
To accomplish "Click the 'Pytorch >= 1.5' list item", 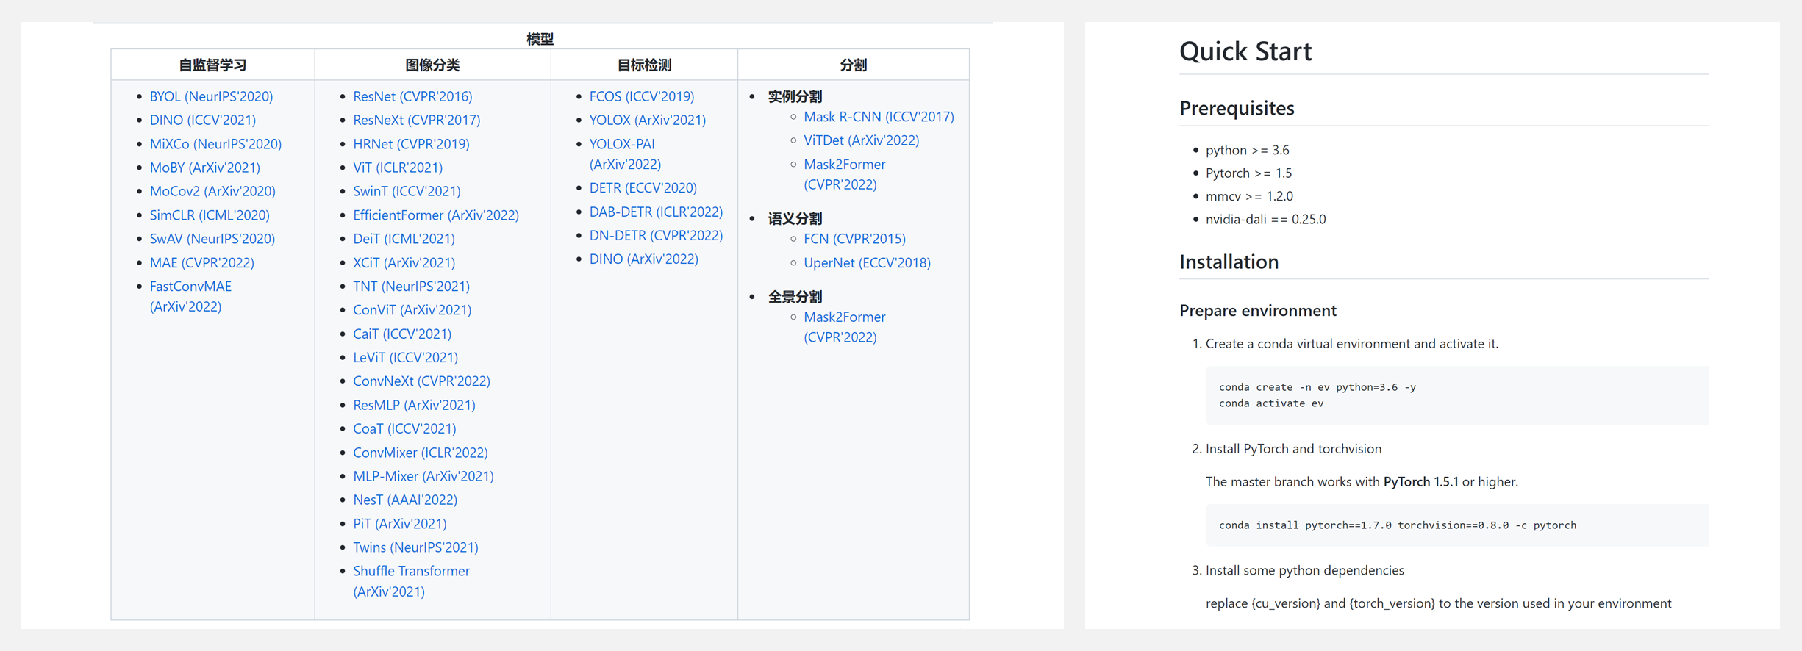I will click(1248, 173).
